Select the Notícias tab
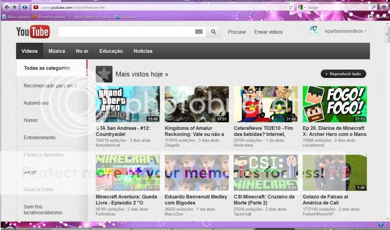The width and height of the screenshot is (390, 230). tap(143, 51)
